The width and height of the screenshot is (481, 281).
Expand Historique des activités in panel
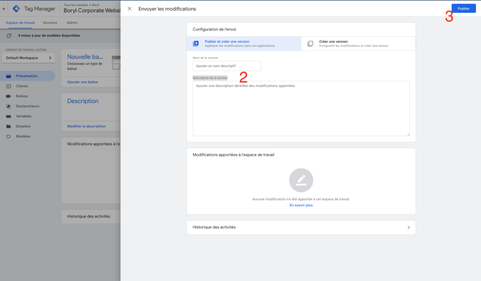[x=301, y=227]
